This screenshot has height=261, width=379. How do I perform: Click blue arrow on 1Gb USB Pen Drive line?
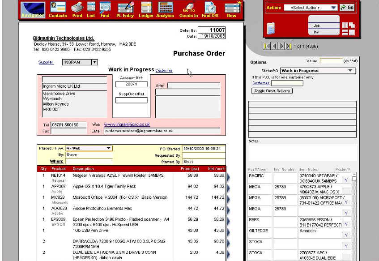(x=228, y=233)
